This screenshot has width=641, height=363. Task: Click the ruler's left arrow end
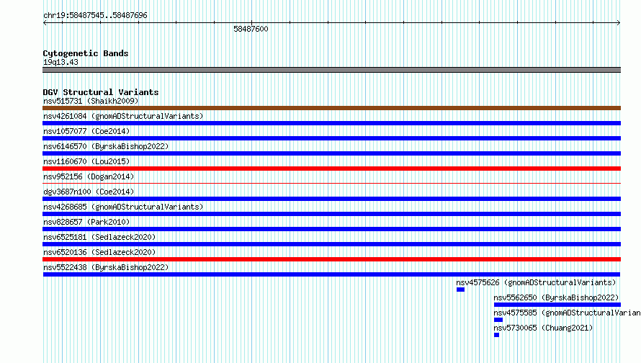(x=45, y=23)
